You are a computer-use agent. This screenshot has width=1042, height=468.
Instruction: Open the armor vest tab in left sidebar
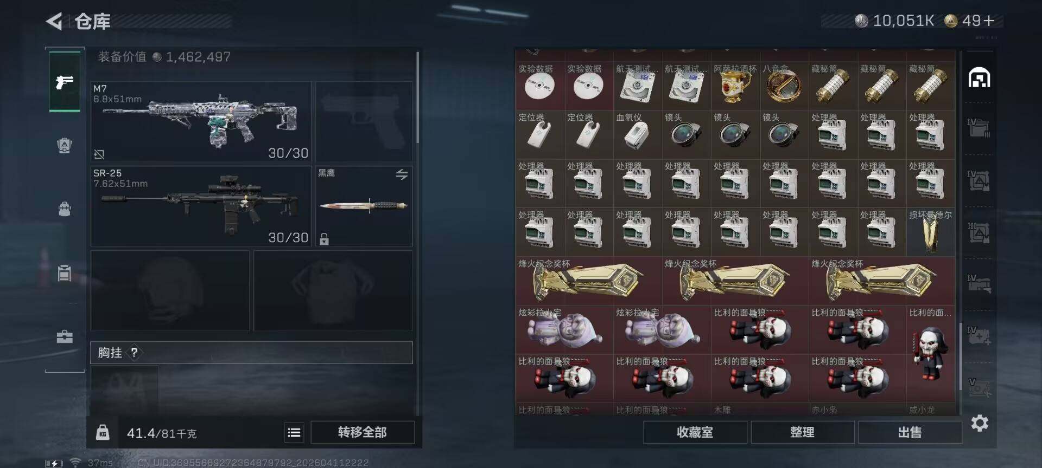coord(65,146)
